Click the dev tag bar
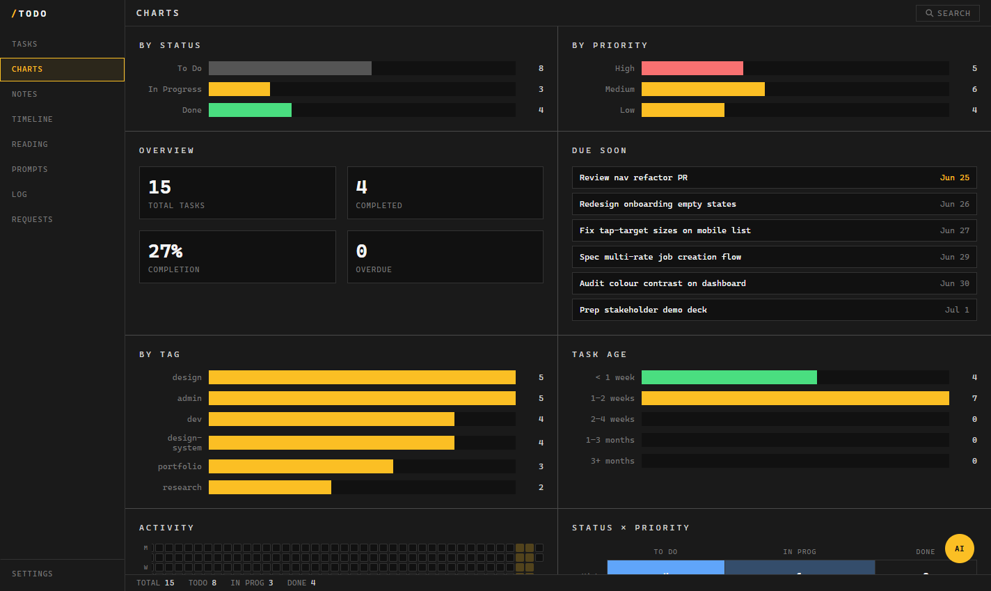 (x=331, y=419)
